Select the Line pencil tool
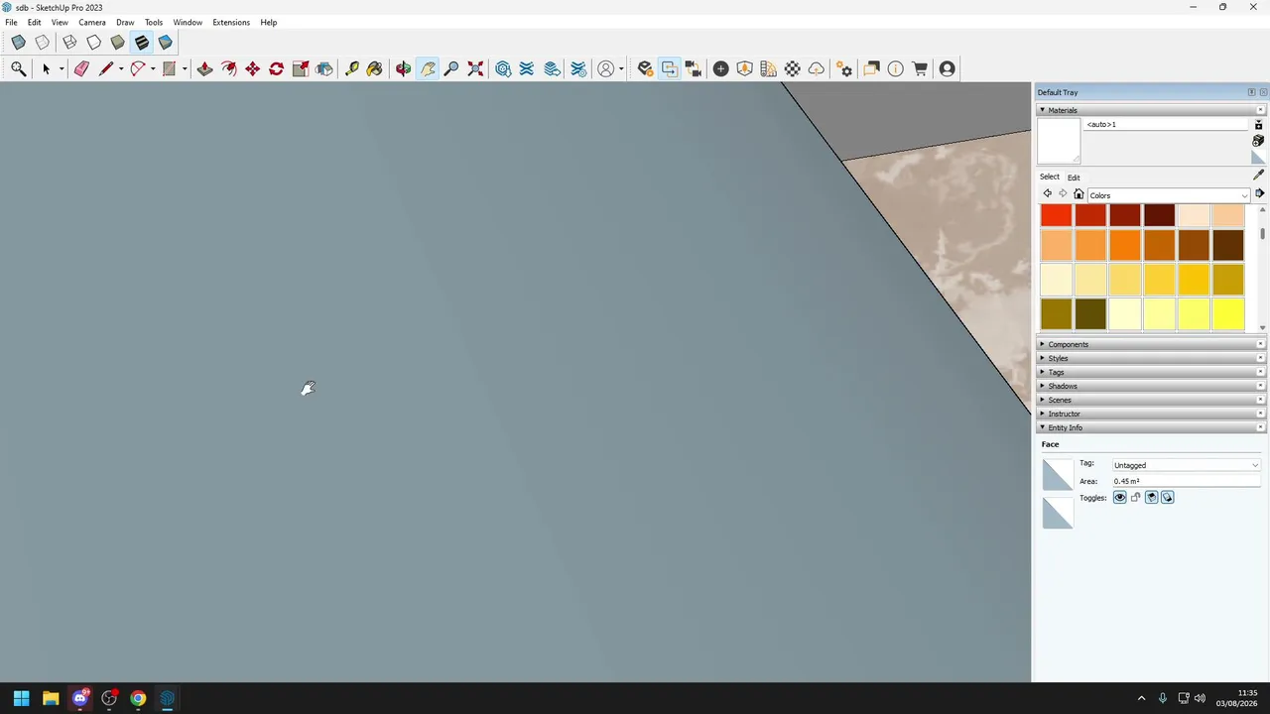Screen dimensions: 1270x714 106,68
